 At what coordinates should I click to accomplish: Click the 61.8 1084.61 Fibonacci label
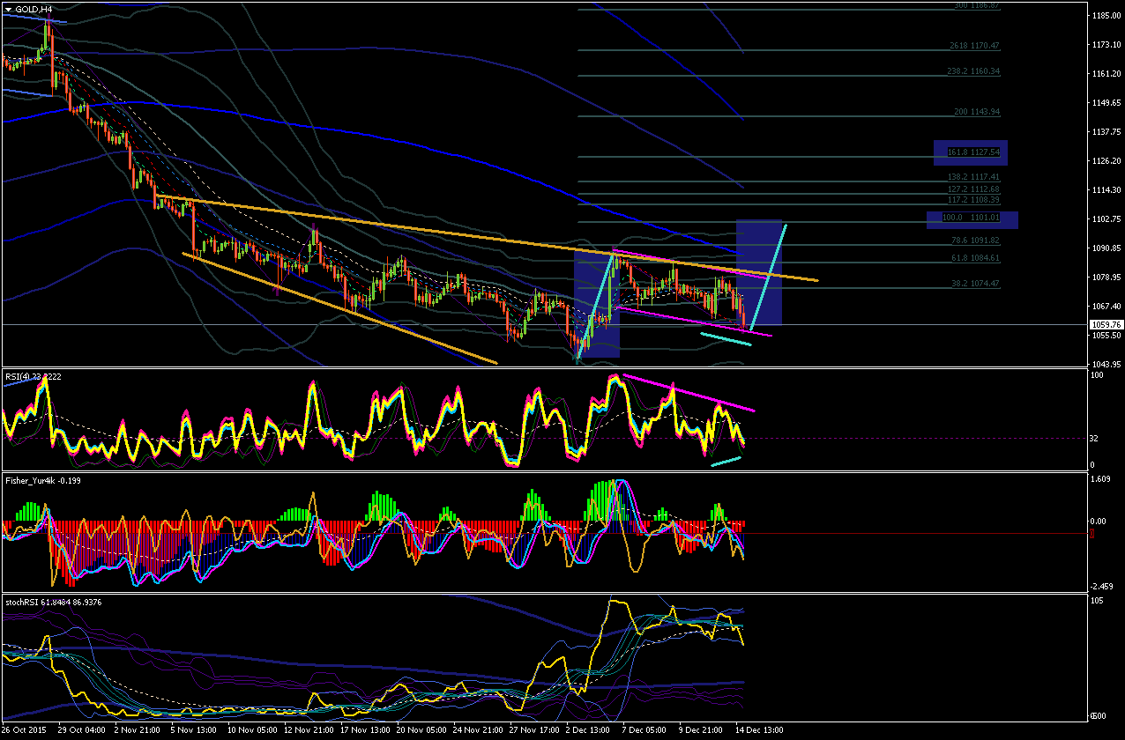[x=974, y=258]
